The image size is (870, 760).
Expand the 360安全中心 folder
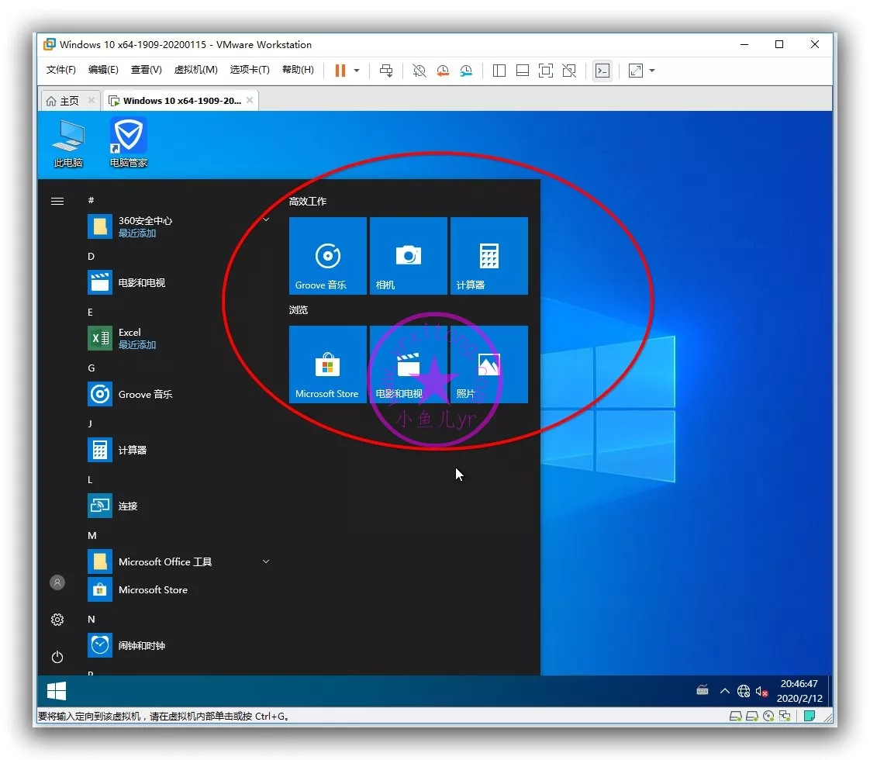(x=266, y=220)
